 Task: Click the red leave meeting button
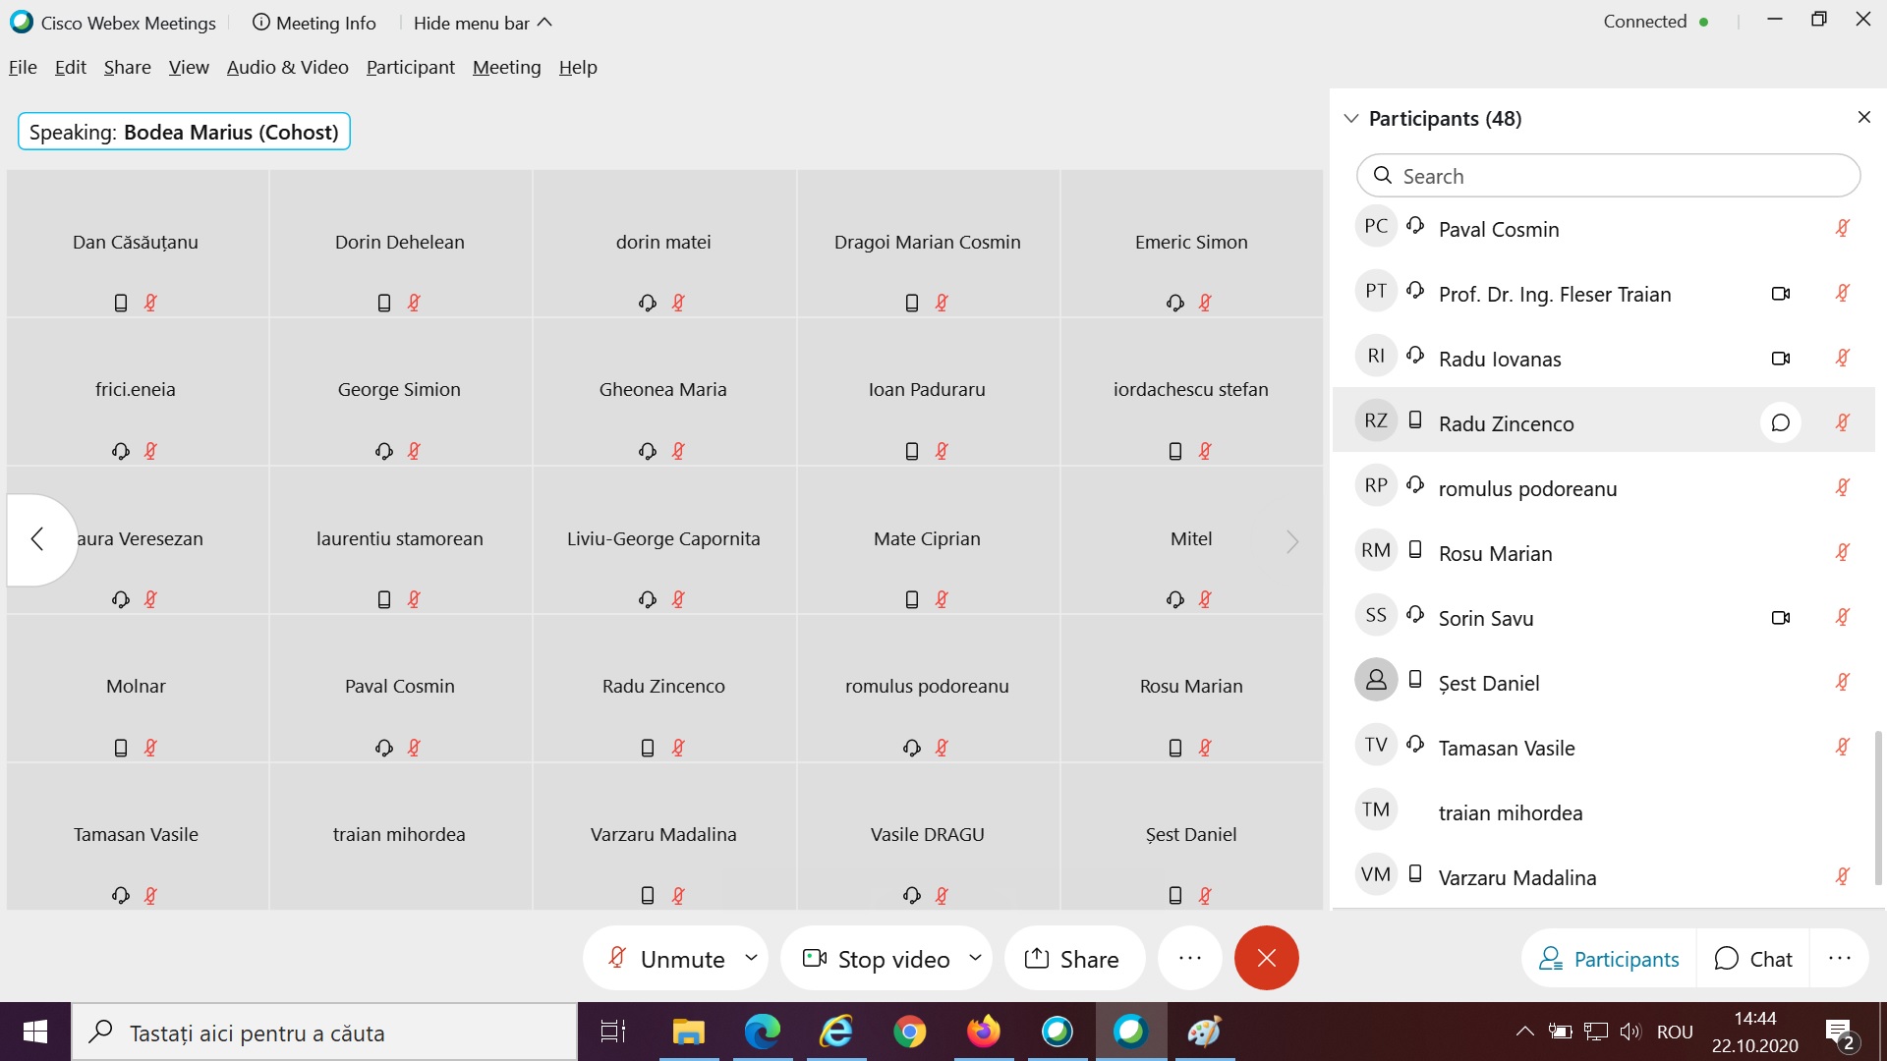tap(1266, 958)
